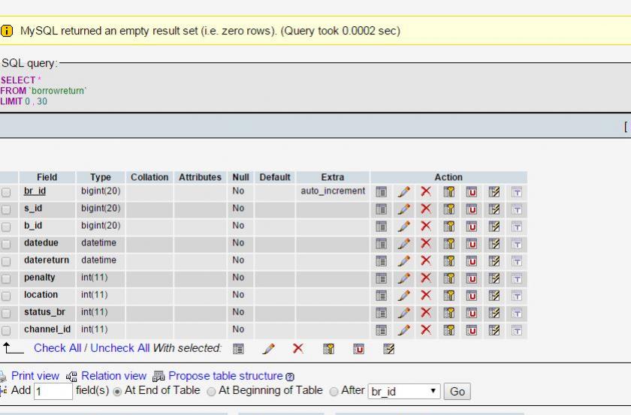Browse distinct values icon for location field

(x=382, y=295)
